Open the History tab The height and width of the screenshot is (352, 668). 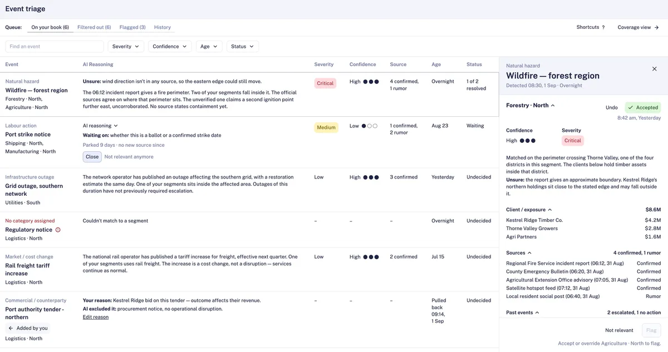click(x=163, y=27)
